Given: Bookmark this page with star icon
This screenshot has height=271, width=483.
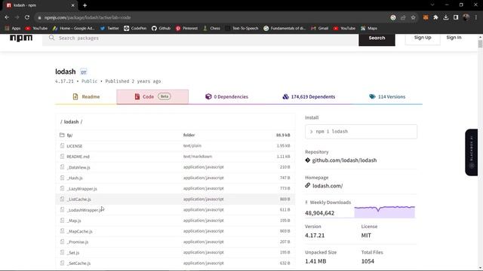Looking at the screenshot, I should tap(413, 17).
